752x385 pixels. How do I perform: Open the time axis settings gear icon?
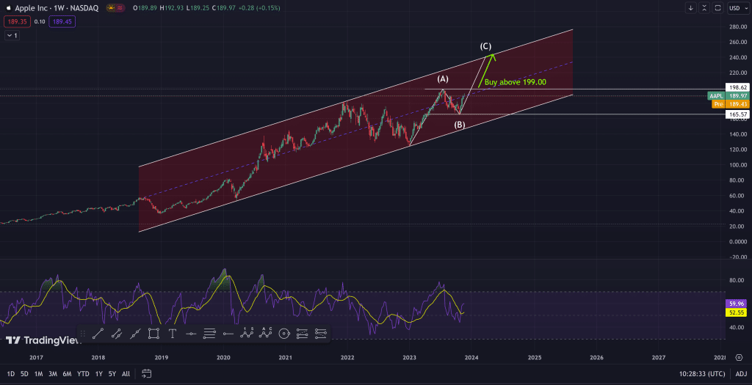click(739, 357)
